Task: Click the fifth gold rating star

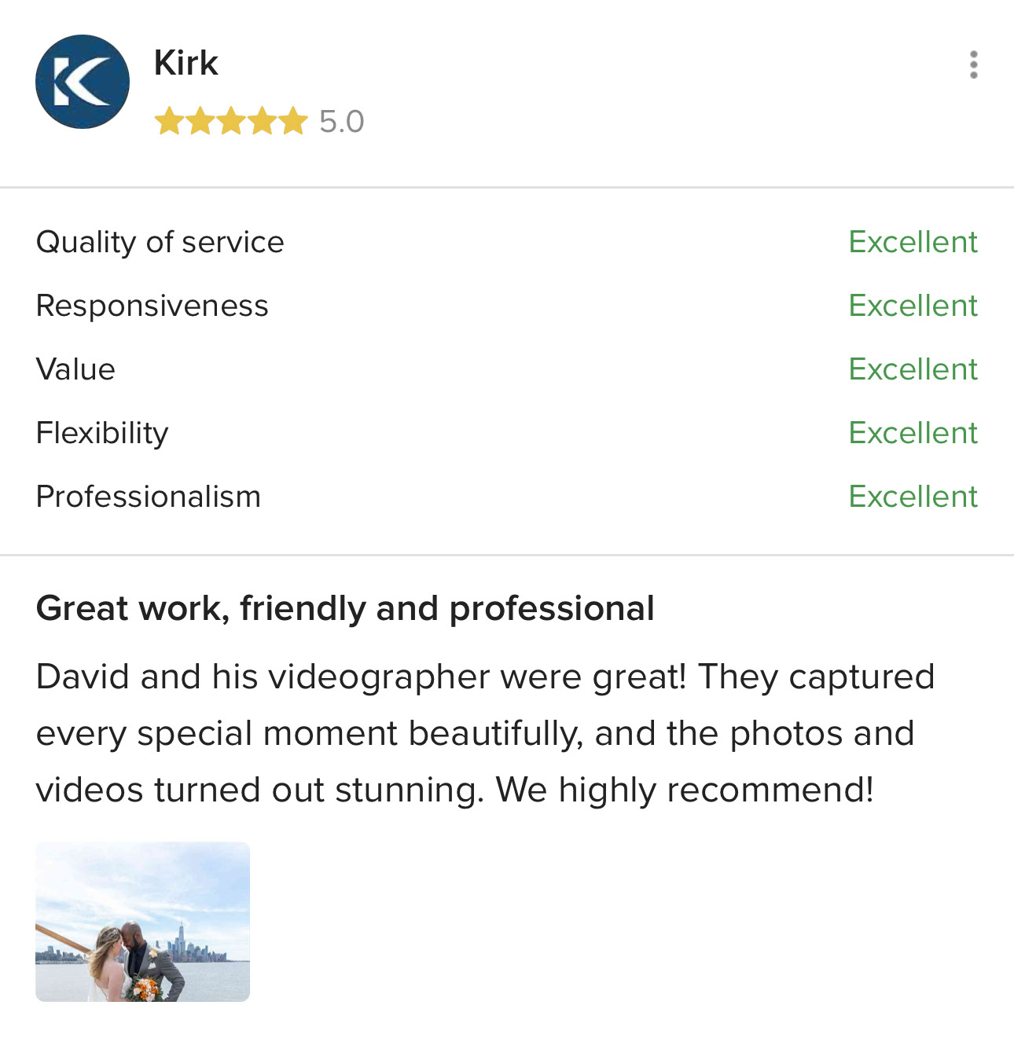Action: [293, 122]
